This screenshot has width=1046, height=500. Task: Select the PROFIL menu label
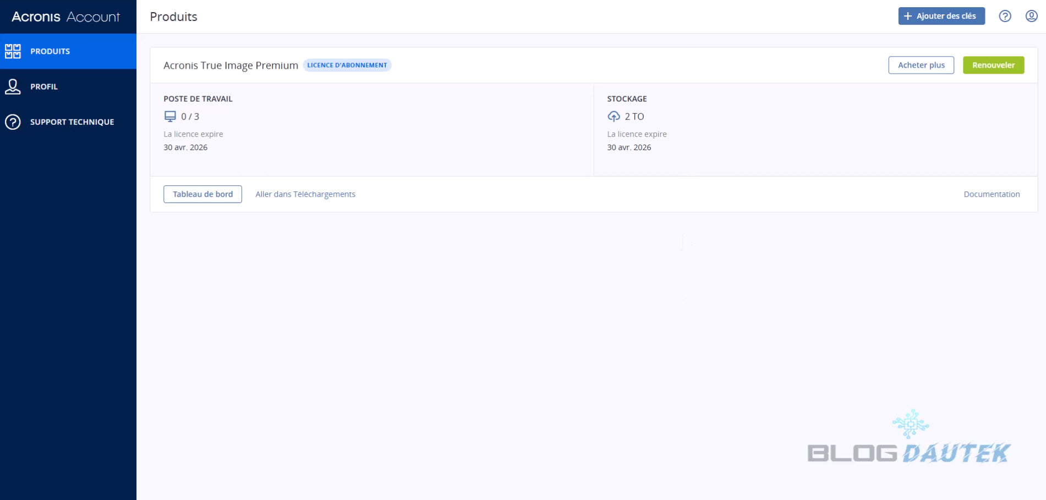[x=44, y=87]
